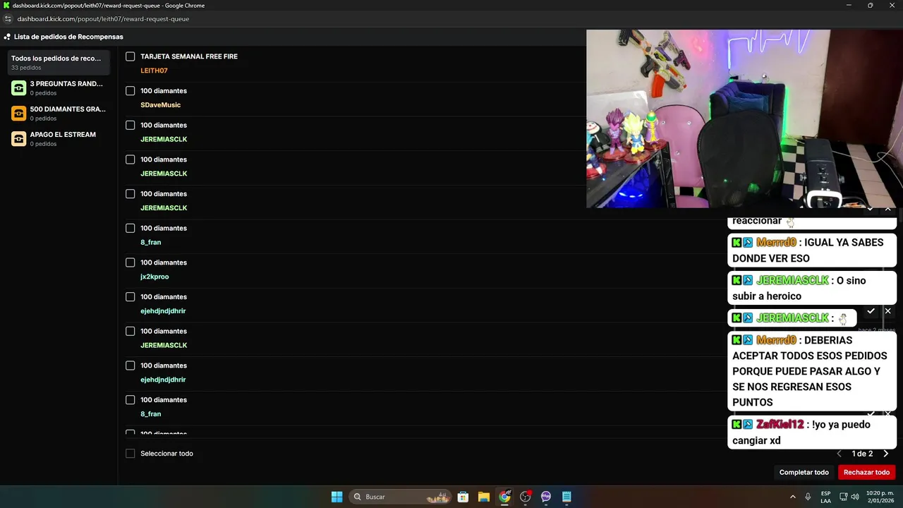Screen dimensions: 903x508
Task: Click the jx2kproo username
Action: 154,277
